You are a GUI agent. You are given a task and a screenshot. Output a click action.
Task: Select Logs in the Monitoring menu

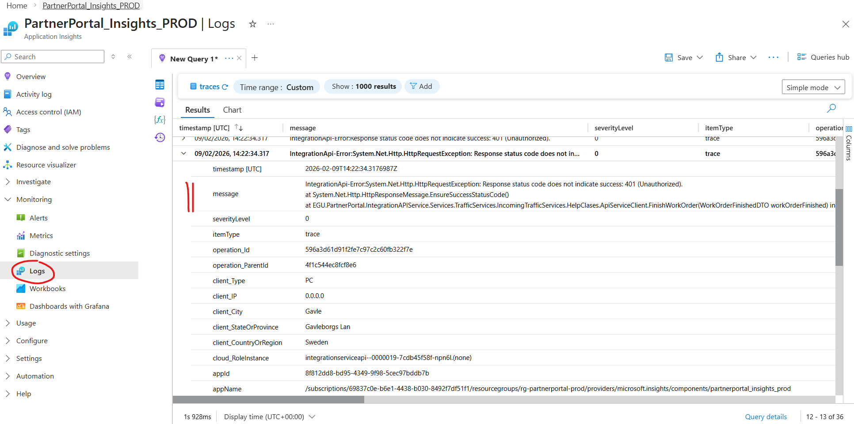coord(37,271)
